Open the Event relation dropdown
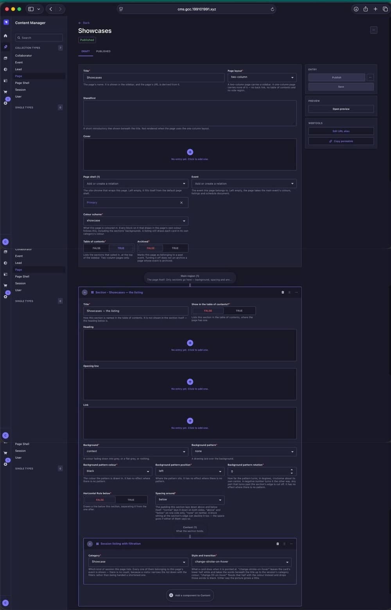Image resolution: width=391 pixels, height=610 pixels. click(x=244, y=184)
